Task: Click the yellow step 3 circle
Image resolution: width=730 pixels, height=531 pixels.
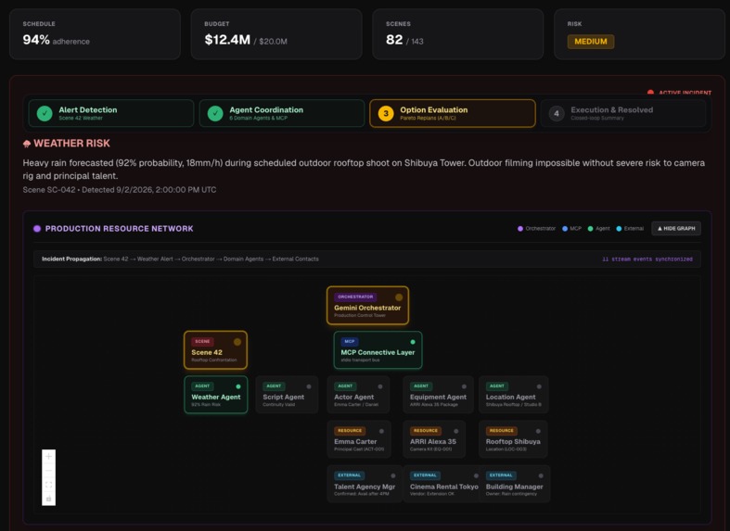Action: (x=386, y=113)
